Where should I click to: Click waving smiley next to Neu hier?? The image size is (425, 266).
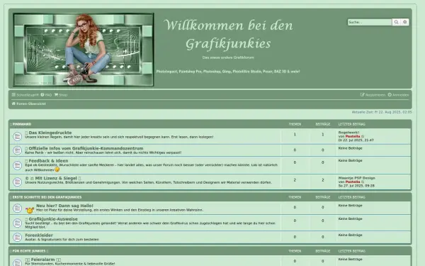tap(30, 211)
